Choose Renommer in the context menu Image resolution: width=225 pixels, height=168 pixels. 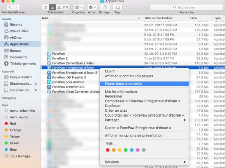coord(144,96)
